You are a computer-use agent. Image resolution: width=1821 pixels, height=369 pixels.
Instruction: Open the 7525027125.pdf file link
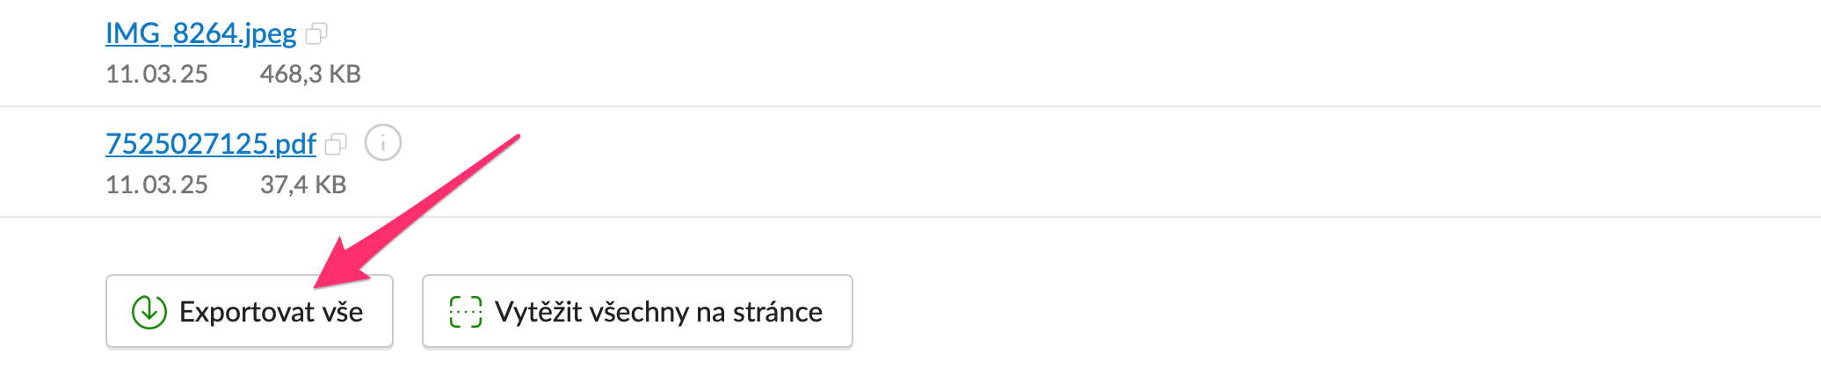coord(211,143)
